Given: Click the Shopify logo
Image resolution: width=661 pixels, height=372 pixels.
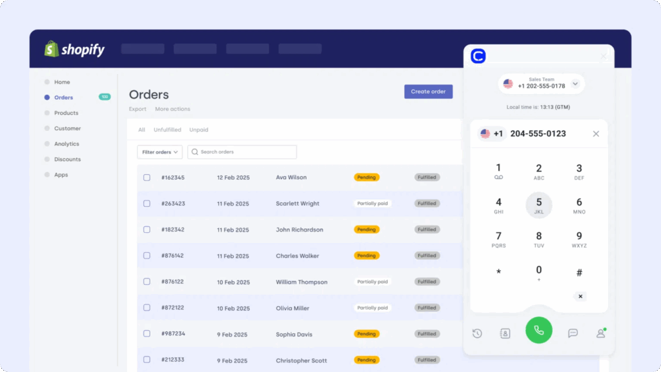Looking at the screenshot, I should point(74,49).
